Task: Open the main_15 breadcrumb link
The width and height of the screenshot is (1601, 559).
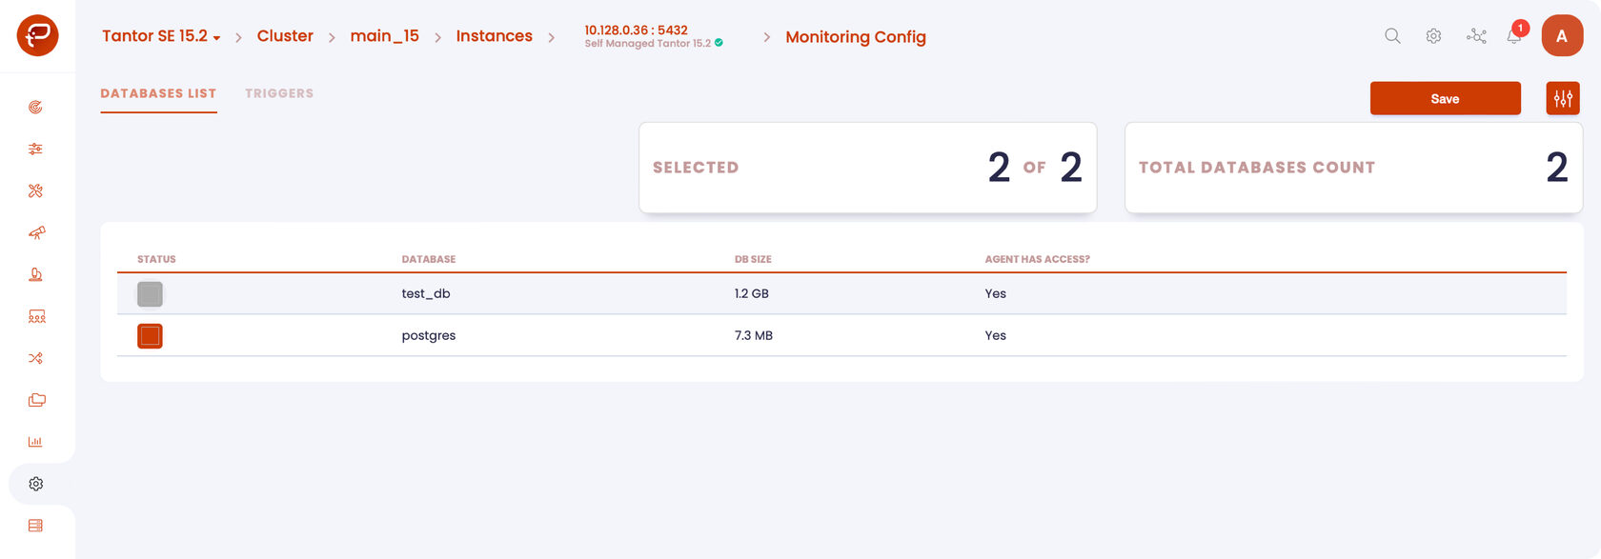Action: [384, 36]
